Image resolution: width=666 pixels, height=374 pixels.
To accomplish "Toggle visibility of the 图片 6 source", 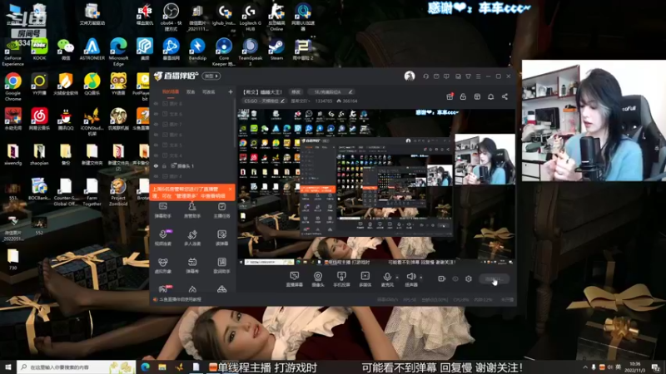I will 156,135.
